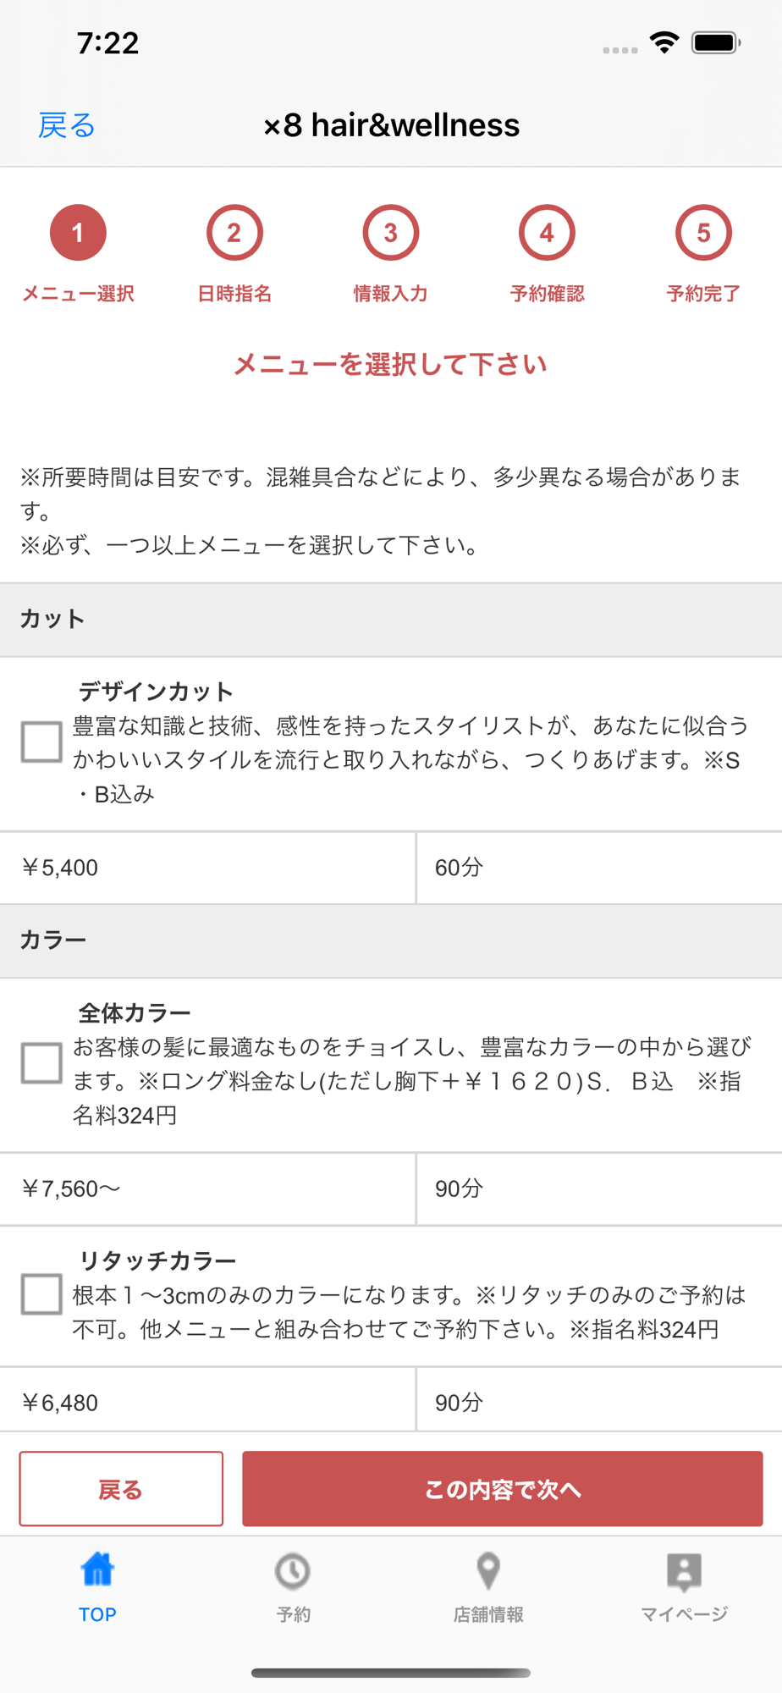This screenshot has height=1693, width=782.
Task: Tap the デザインカット menu title
Action: (156, 692)
